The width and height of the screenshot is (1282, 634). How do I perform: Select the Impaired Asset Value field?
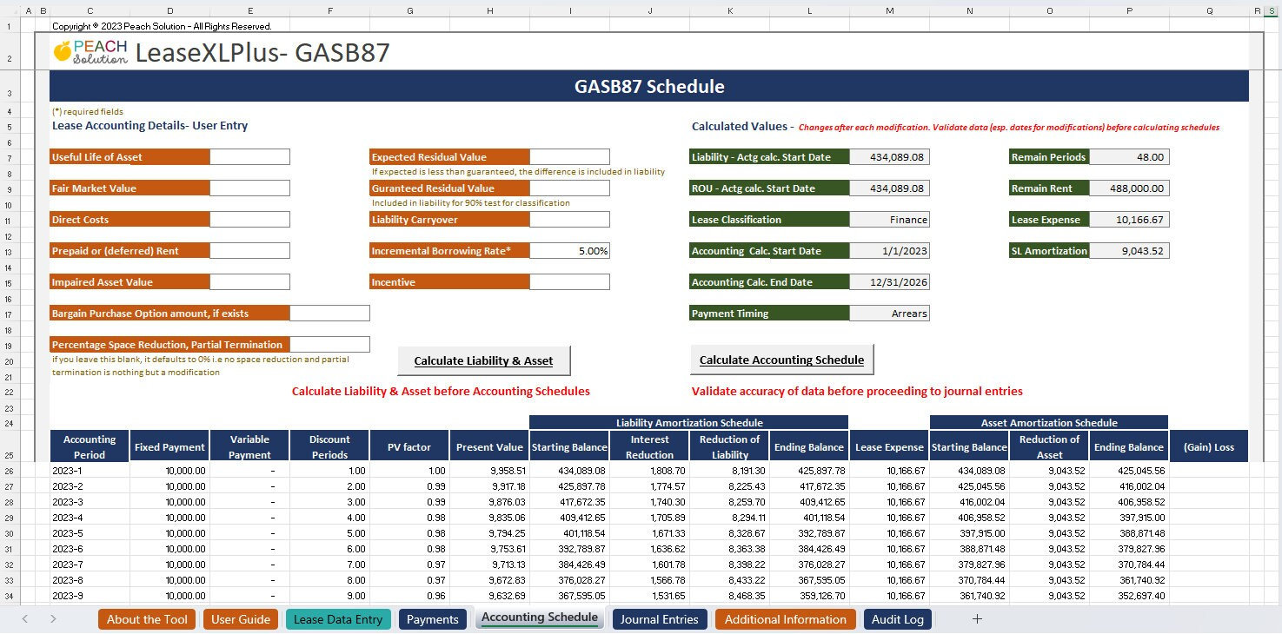(x=249, y=282)
